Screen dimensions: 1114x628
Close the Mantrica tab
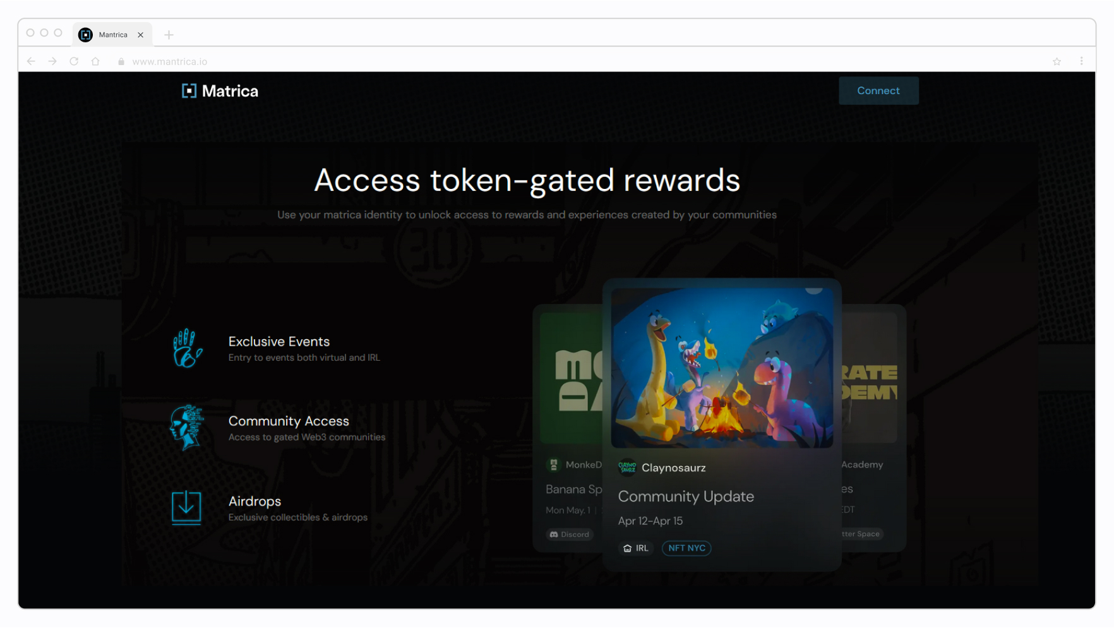click(x=141, y=35)
